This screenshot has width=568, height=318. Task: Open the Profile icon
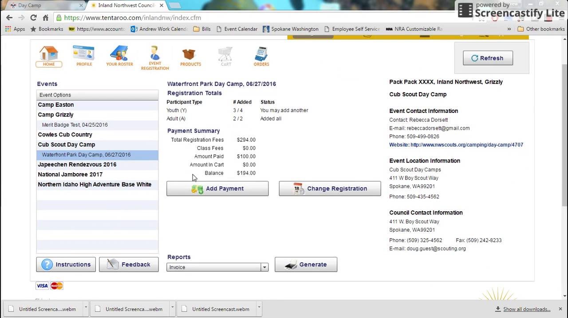(x=84, y=56)
